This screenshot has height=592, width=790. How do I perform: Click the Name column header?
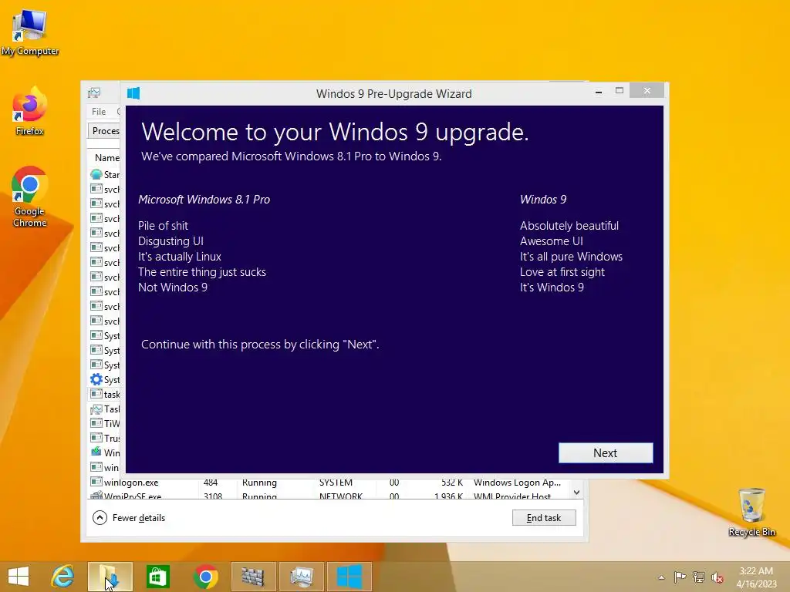(x=106, y=157)
